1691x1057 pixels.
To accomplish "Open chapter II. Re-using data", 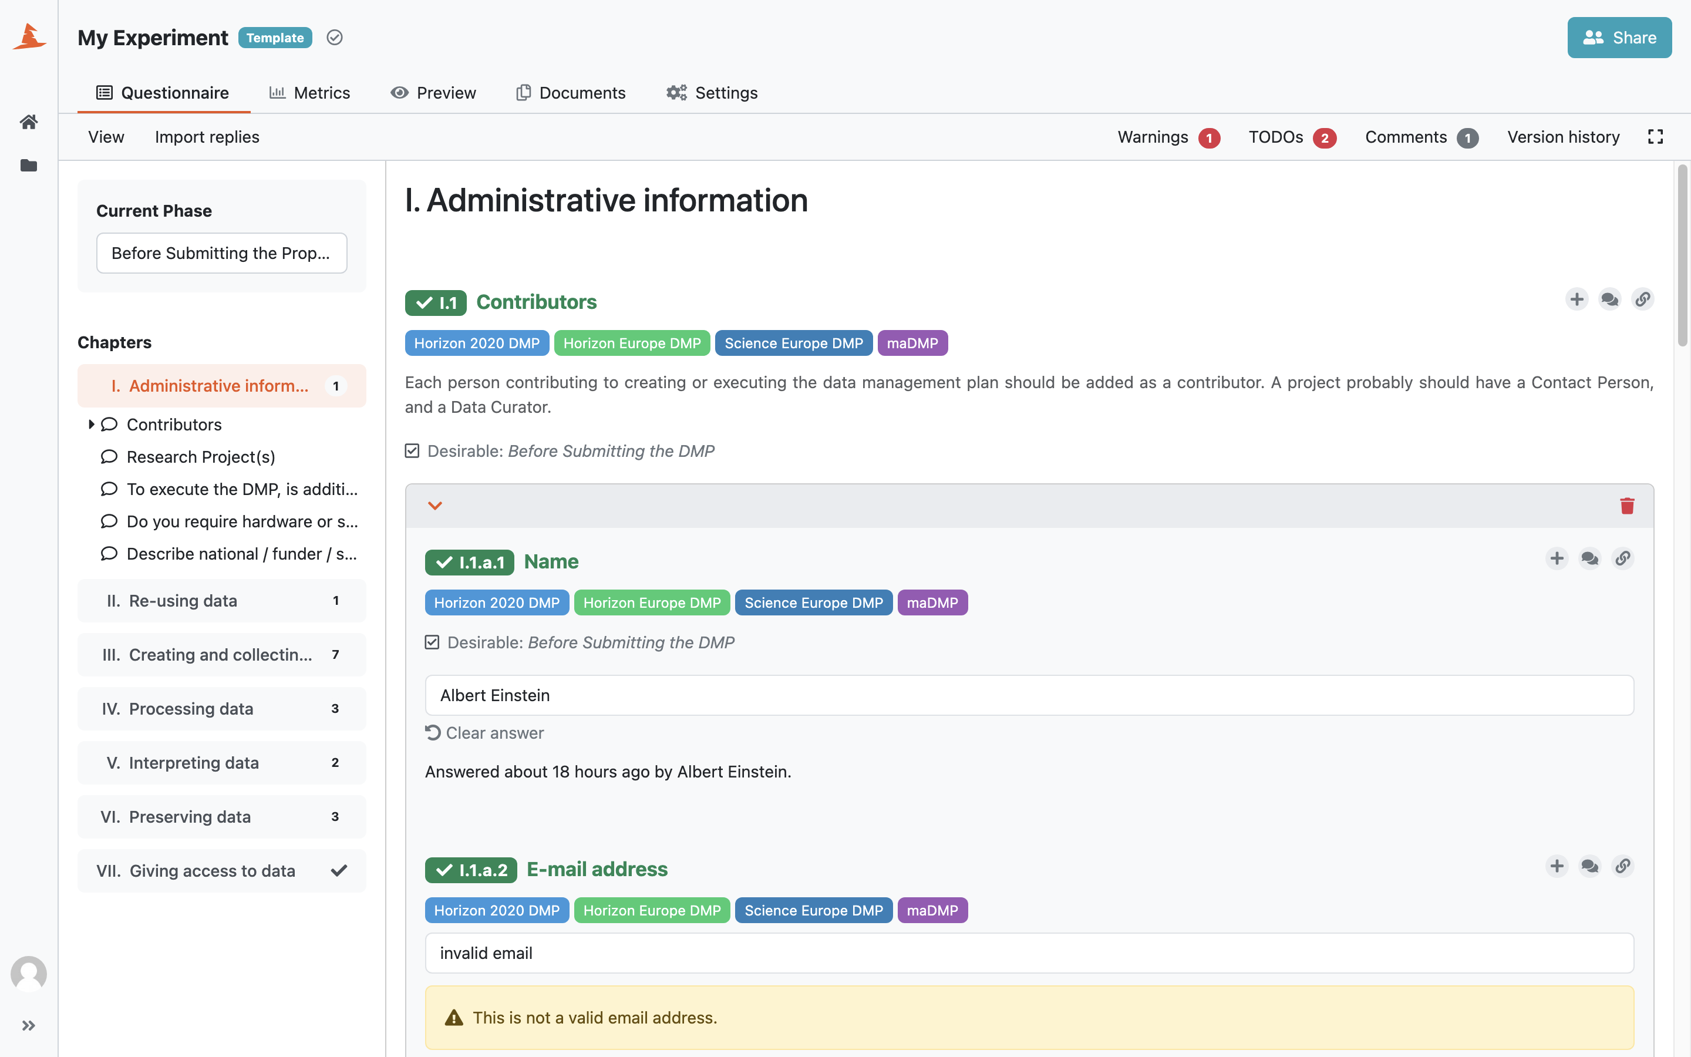I will pyautogui.click(x=221, y=601).
